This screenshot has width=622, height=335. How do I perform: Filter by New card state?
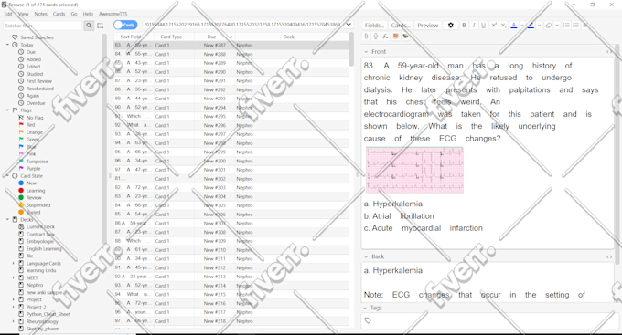pos(31,183)
